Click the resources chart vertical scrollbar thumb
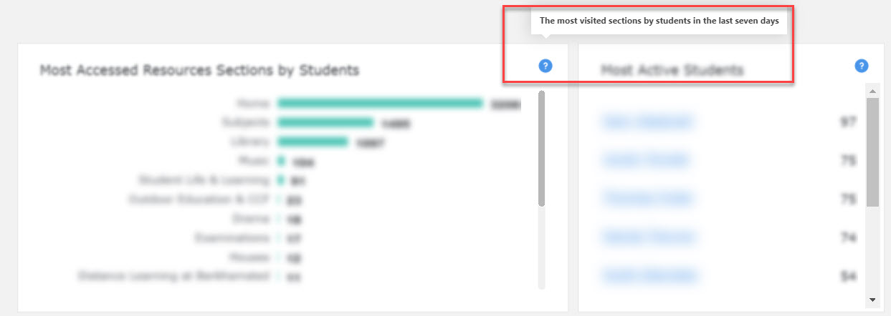 tap(541, 148)
